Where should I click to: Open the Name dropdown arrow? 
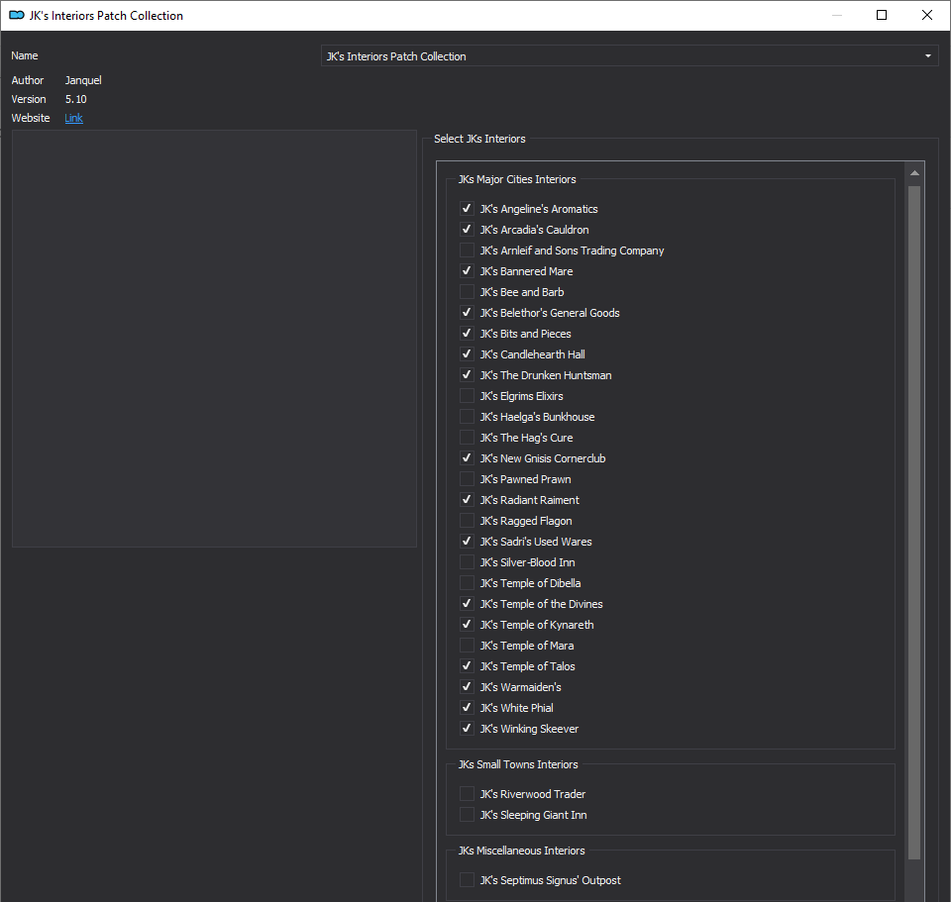tap(927, 55)
